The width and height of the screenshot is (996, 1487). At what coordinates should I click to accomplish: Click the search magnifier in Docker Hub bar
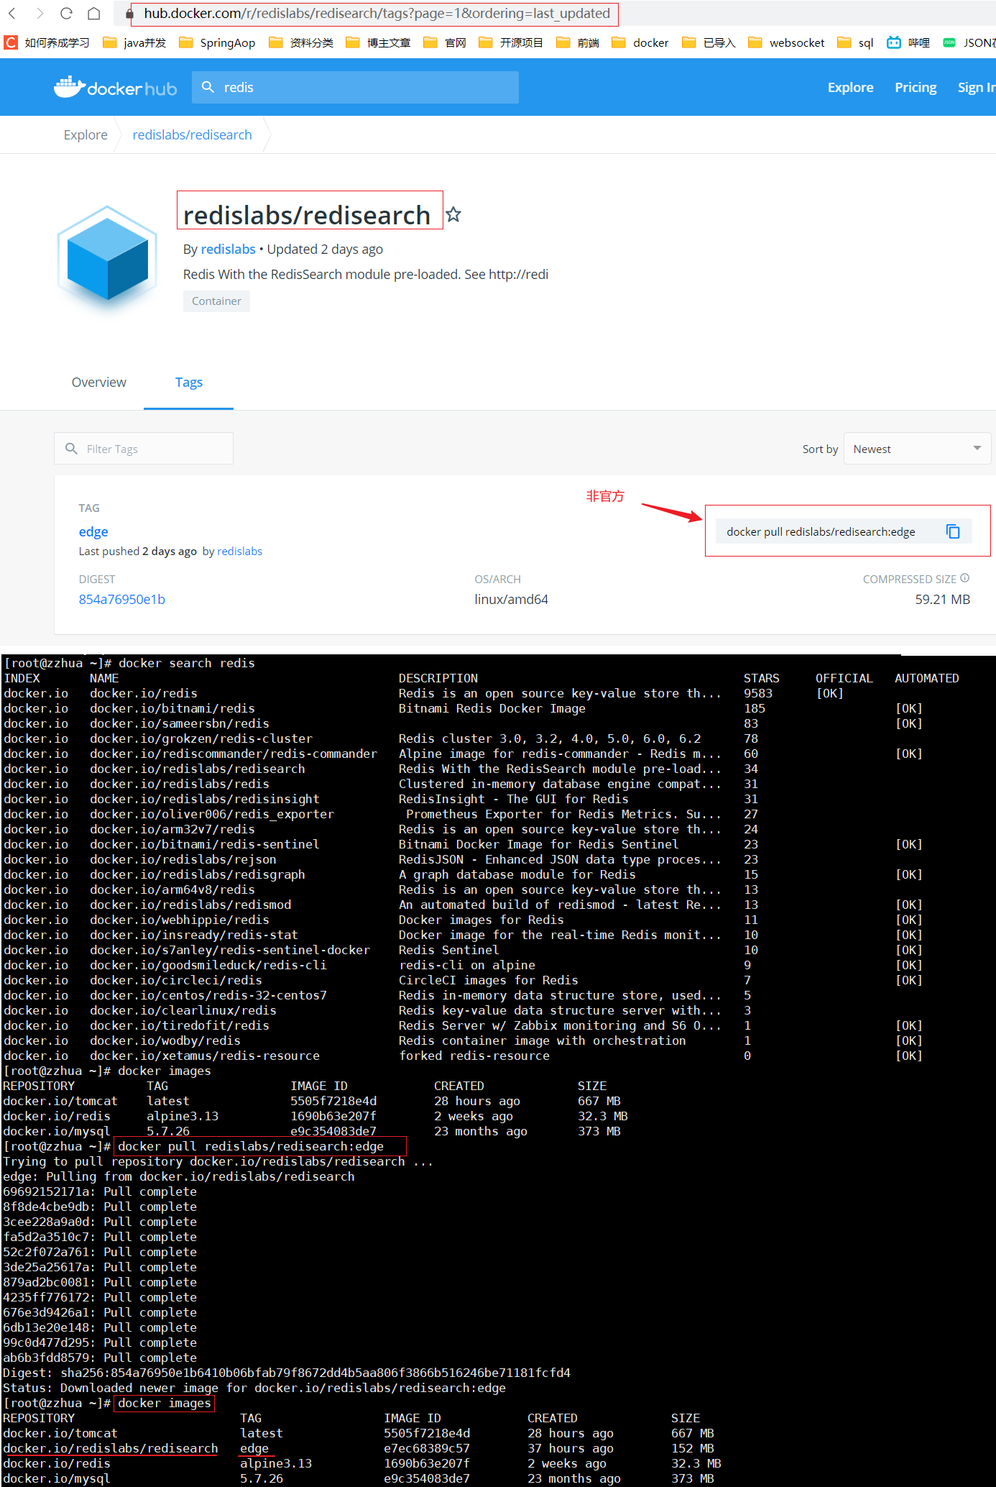(208, 87)
